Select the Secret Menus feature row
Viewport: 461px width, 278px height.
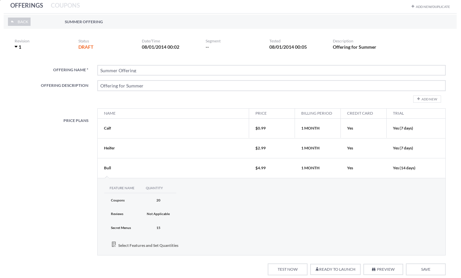click(121, 228)
